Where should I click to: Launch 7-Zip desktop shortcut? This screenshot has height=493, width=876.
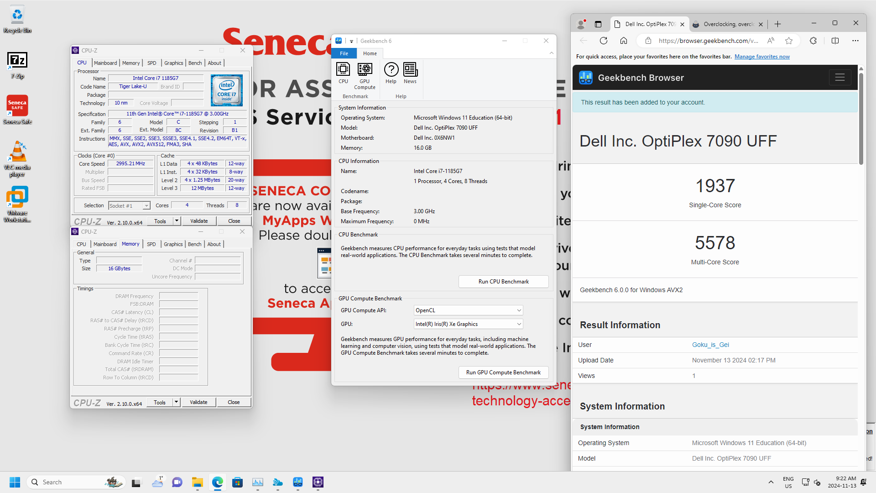click(x=17, y=65)
